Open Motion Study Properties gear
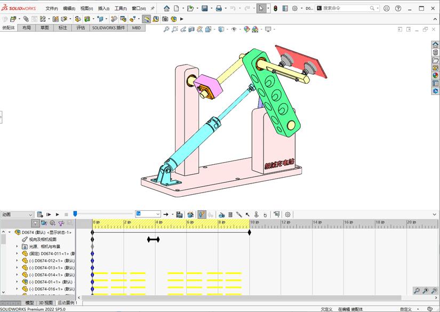The width and height of the screenshot is (440, 312). click(287, 214)
